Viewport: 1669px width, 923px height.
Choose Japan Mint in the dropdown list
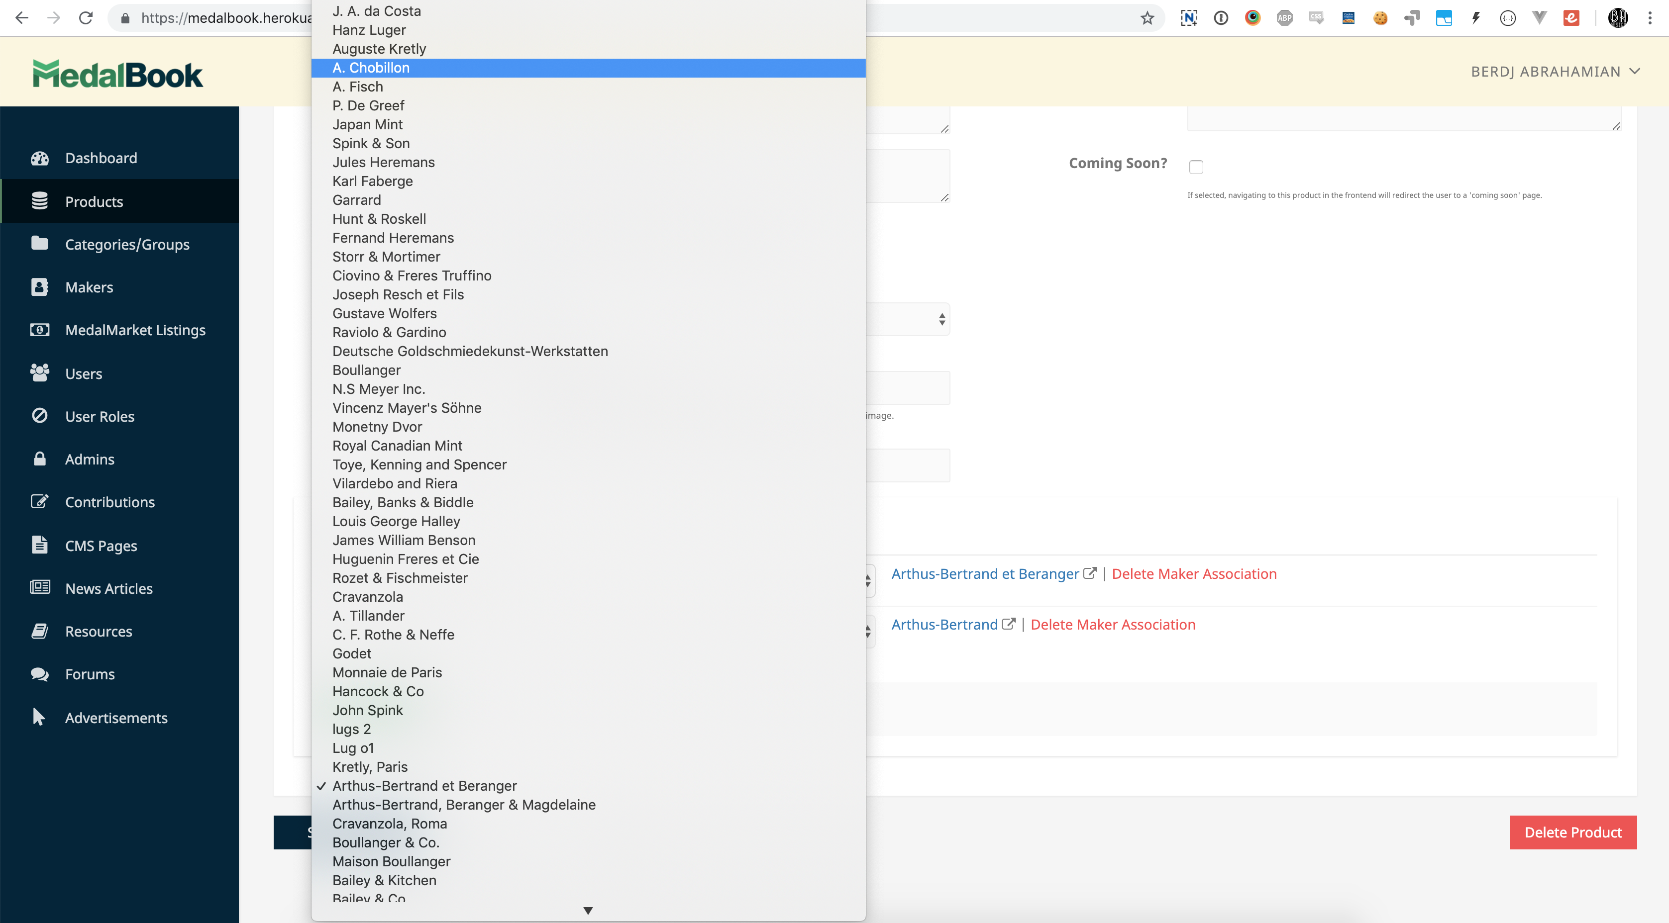click(588, 124)
